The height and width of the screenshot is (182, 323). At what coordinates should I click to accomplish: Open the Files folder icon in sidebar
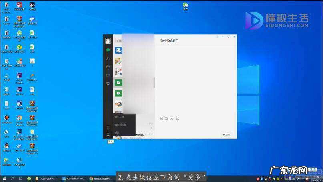(108, 75)
